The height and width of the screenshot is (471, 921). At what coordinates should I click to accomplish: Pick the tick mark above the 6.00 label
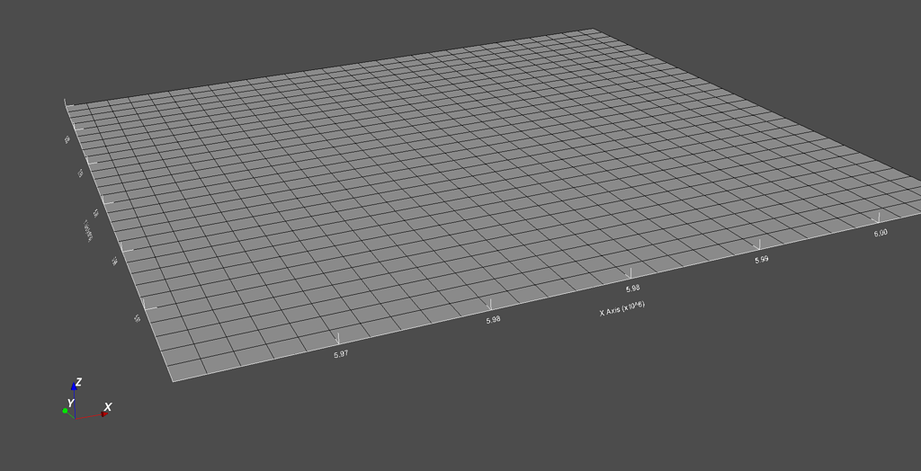pyautogui.click(x=878, y=218)
